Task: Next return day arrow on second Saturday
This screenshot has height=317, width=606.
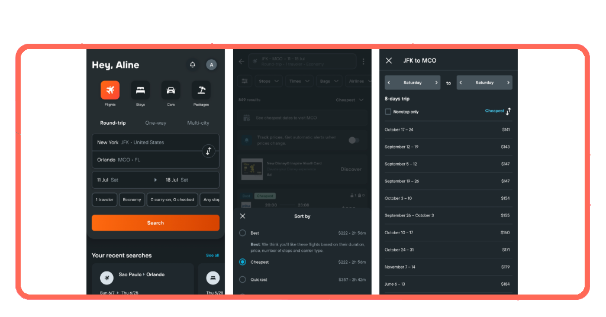Action: (508, 83)
